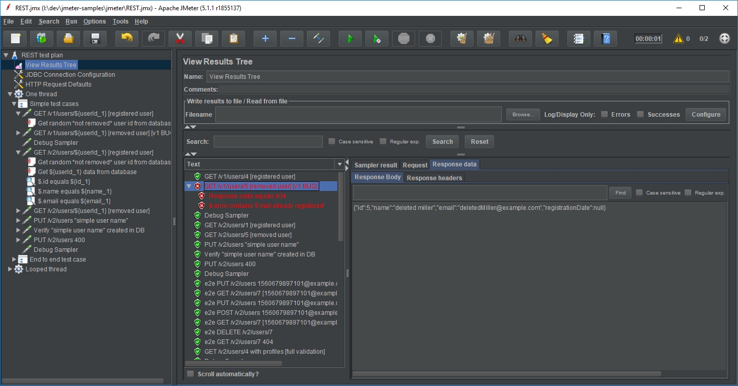
Task: Click the Filename input field
Action: [x=358, y=114]
